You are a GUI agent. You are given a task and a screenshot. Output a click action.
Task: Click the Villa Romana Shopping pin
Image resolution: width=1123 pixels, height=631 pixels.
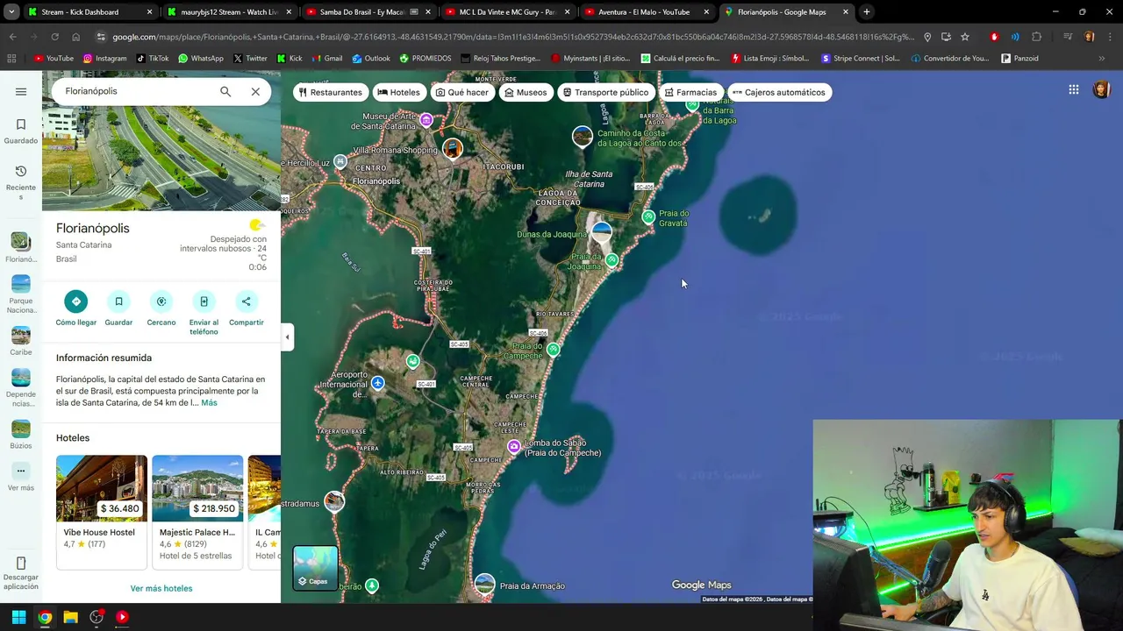pos(453,148)
